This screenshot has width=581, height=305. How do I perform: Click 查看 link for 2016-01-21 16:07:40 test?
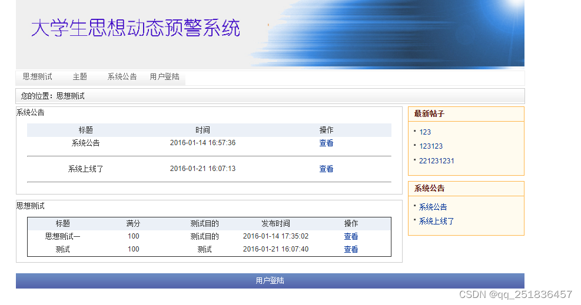click(x=351, y=250)
